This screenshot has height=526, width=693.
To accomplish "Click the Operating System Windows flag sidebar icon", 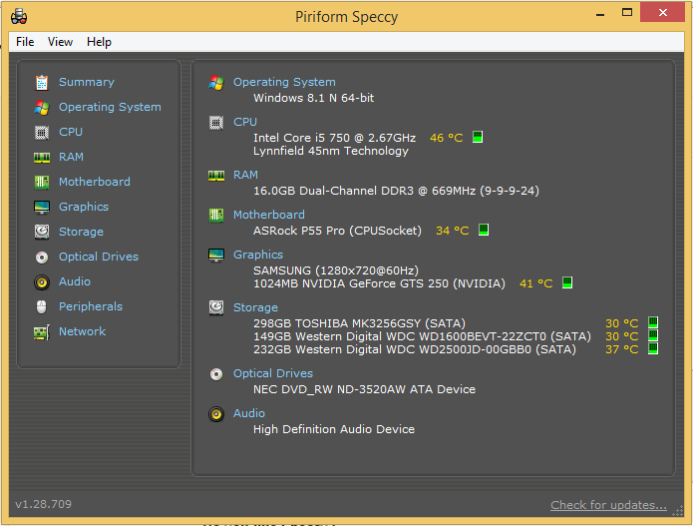I will click(42, 108).
